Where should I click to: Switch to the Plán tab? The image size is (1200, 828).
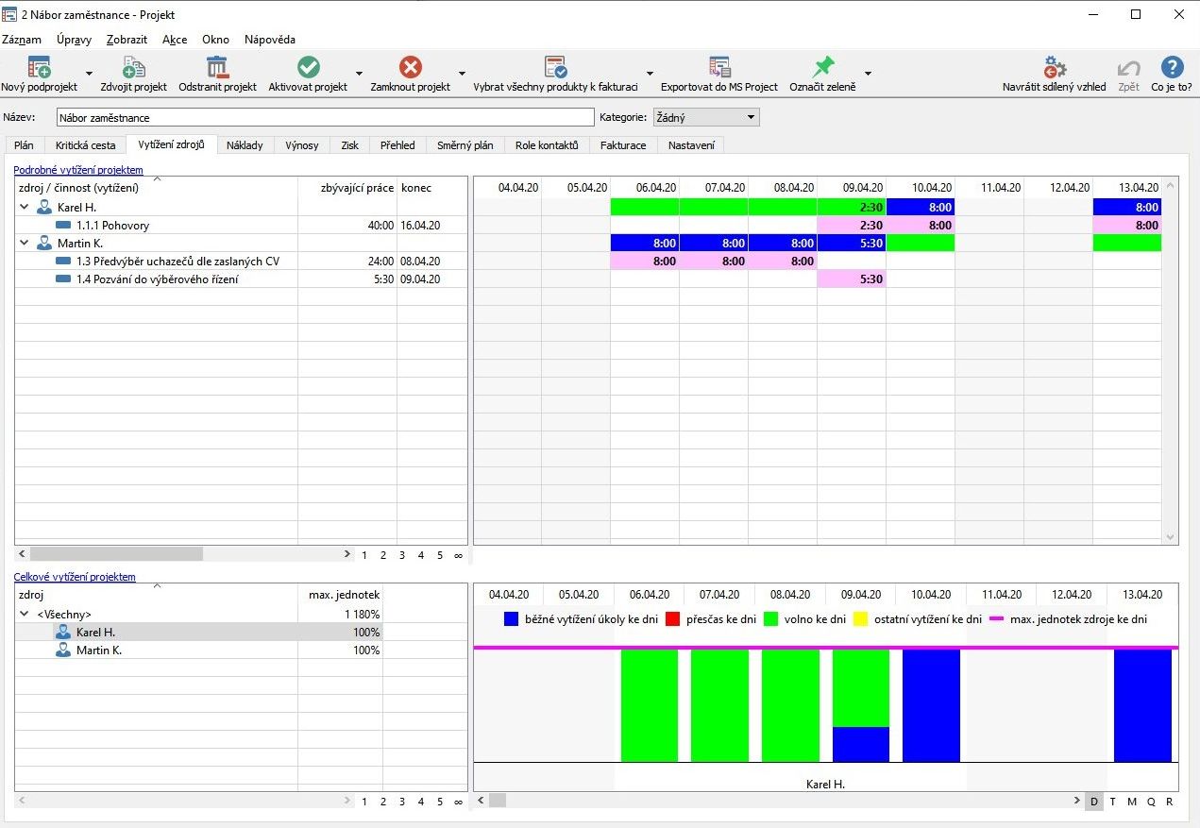[24, 145]
